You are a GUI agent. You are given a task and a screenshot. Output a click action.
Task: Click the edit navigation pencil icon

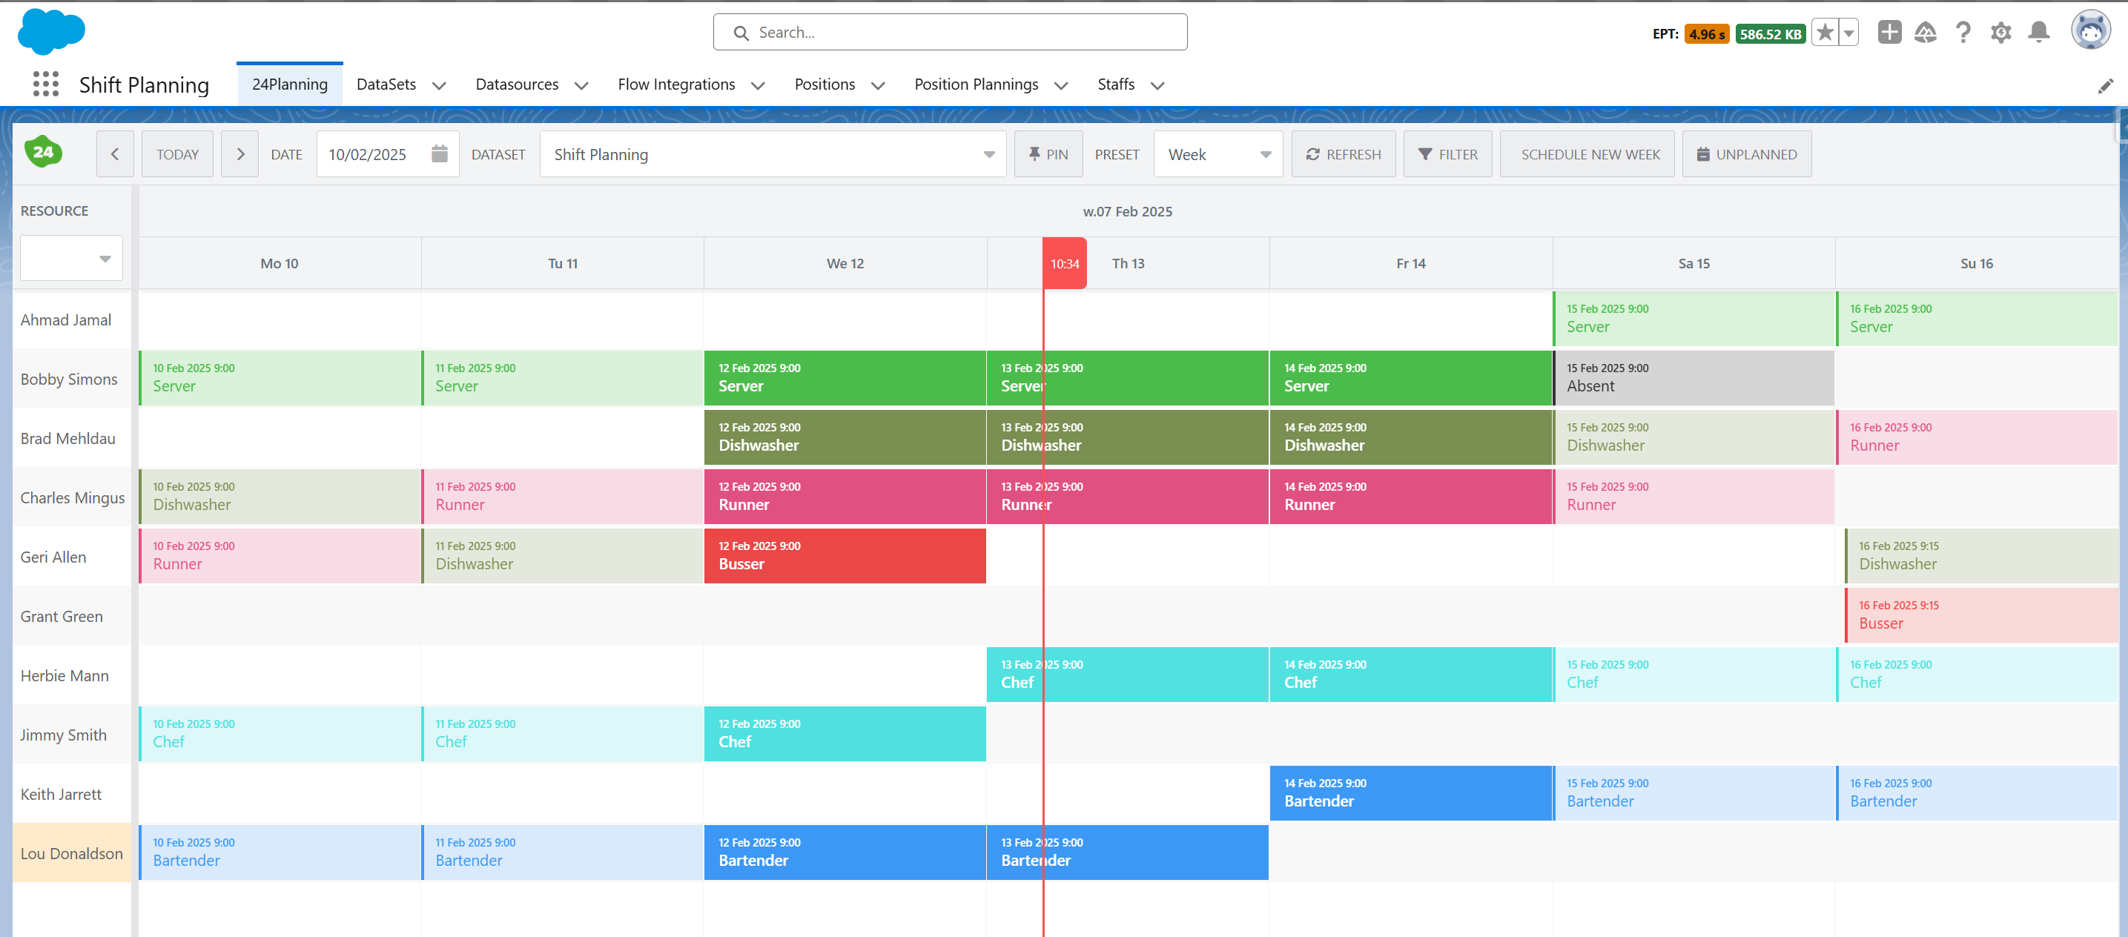(2105, 86)
